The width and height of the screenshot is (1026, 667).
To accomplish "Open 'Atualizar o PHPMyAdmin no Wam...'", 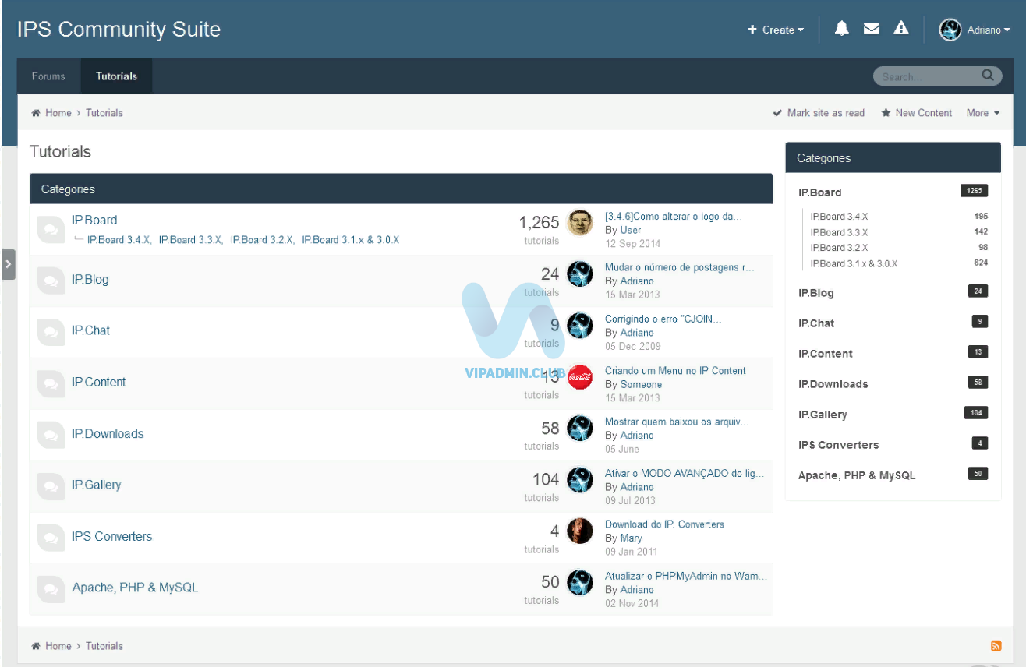I will coord(686,576).
